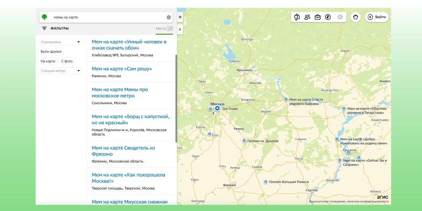Click the briefcase icon in map toolbar

pos(317,17)
